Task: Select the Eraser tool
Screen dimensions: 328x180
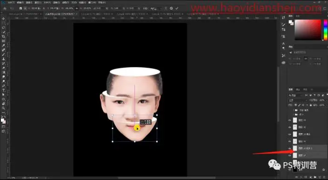Action: (3, 68)
